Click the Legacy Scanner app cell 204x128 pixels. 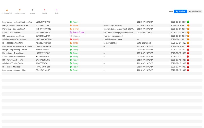pyautogui.click(x=110, y=43)
